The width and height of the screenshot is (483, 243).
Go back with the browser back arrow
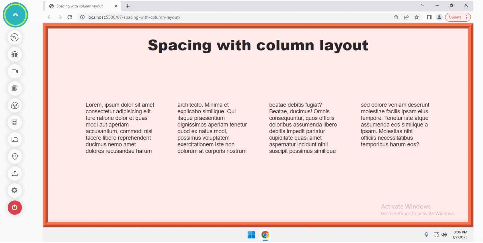pos(49,17)
